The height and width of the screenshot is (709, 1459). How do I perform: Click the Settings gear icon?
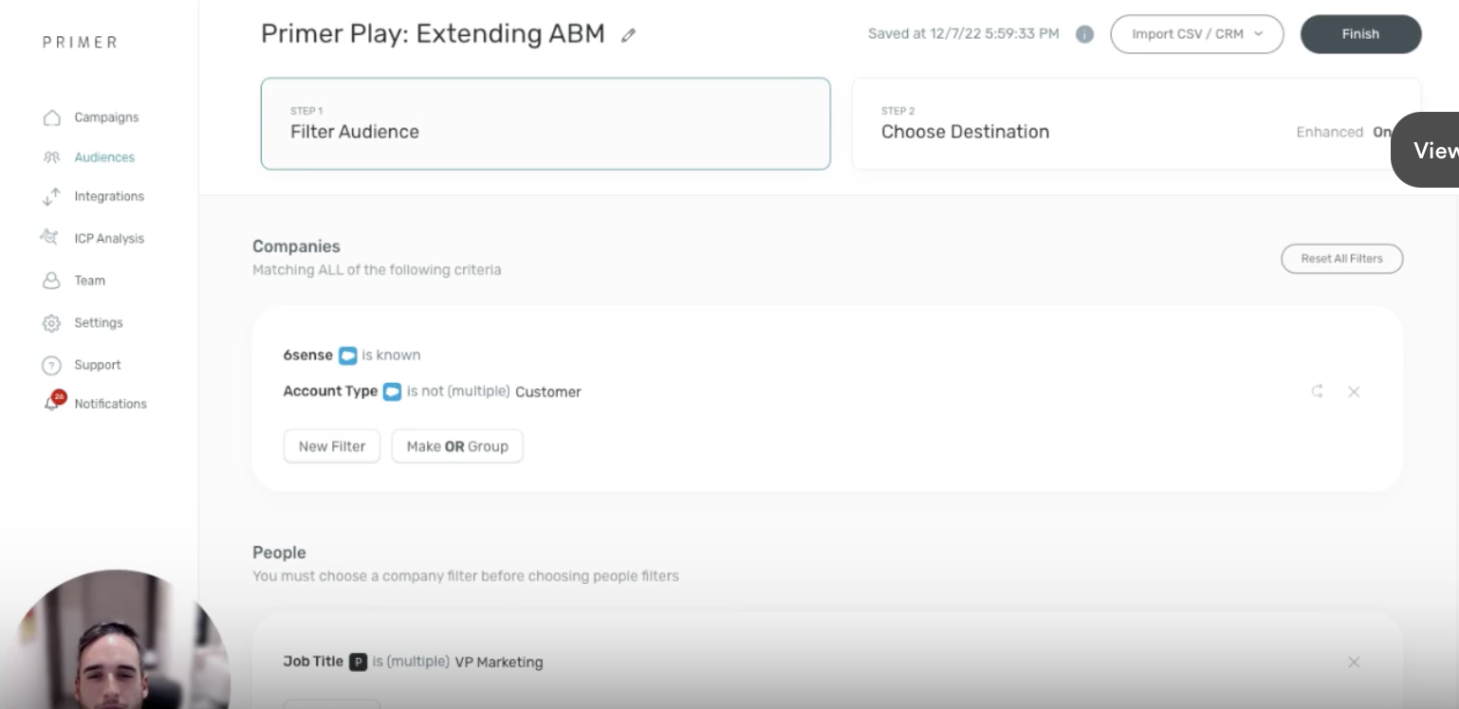point(52,323)
